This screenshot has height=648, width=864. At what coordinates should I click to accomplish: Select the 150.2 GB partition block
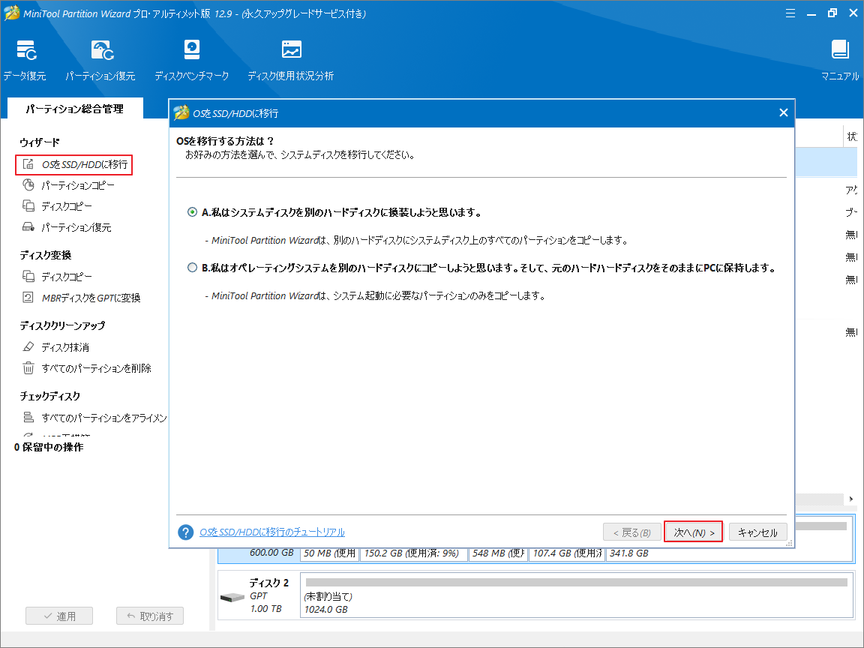tap(412, 553)
